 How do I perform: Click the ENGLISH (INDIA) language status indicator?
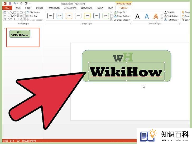[x=29, y=141]
